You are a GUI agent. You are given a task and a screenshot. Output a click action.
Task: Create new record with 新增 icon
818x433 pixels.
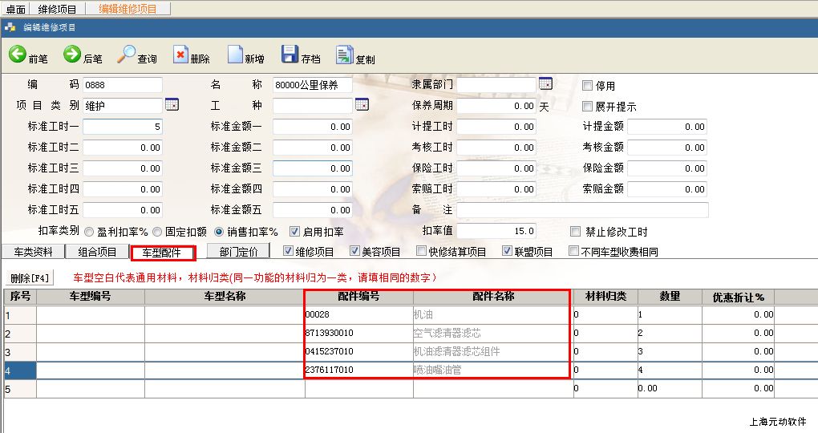point(235,55)
